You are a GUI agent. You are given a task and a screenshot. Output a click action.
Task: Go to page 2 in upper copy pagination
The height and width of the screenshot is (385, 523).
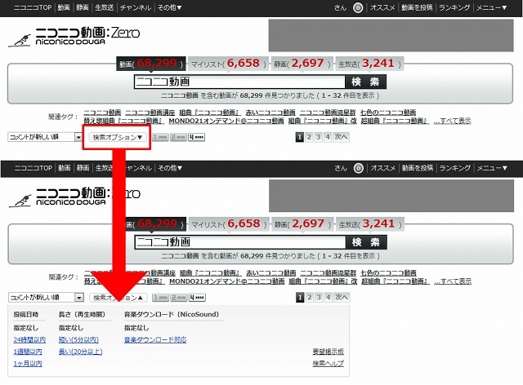coord(309,137)
